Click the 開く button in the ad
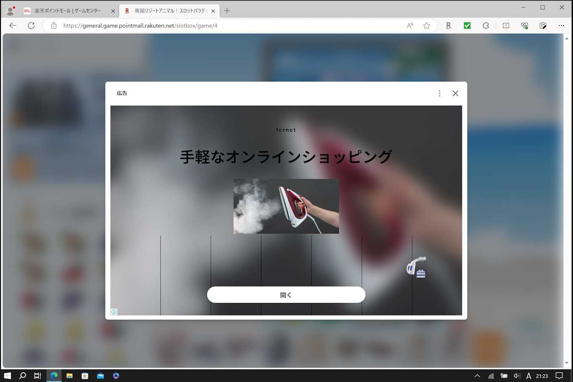 286,295
